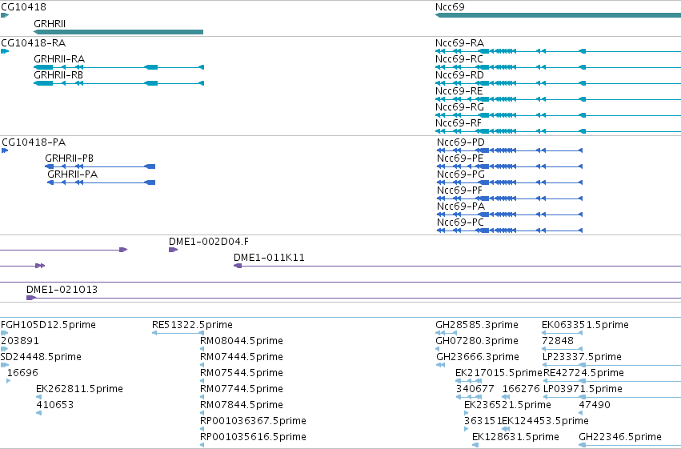Select the EK063351.5prime EST label

tap(585, 325)
